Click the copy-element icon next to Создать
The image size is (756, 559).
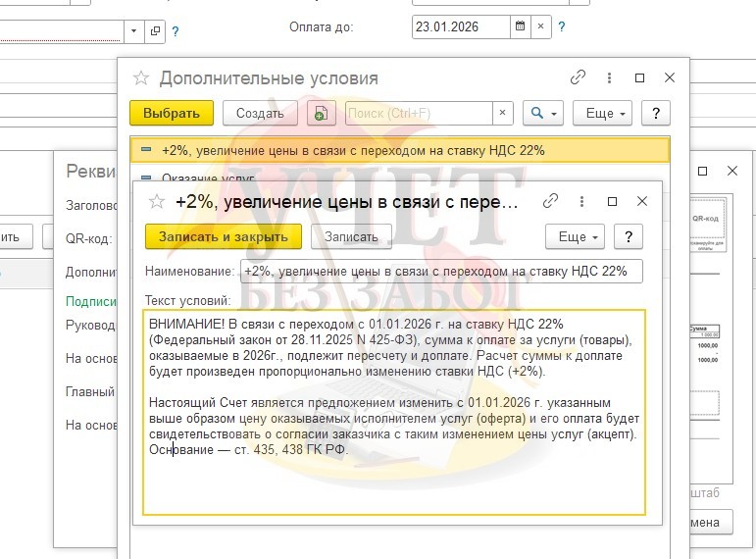(x=320, y=114)
